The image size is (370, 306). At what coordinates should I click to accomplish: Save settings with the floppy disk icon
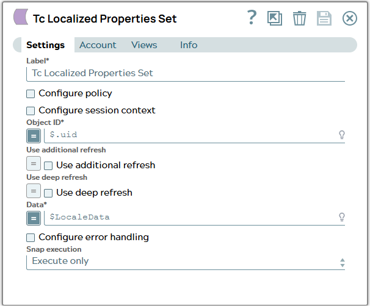(x=324, y=18)
